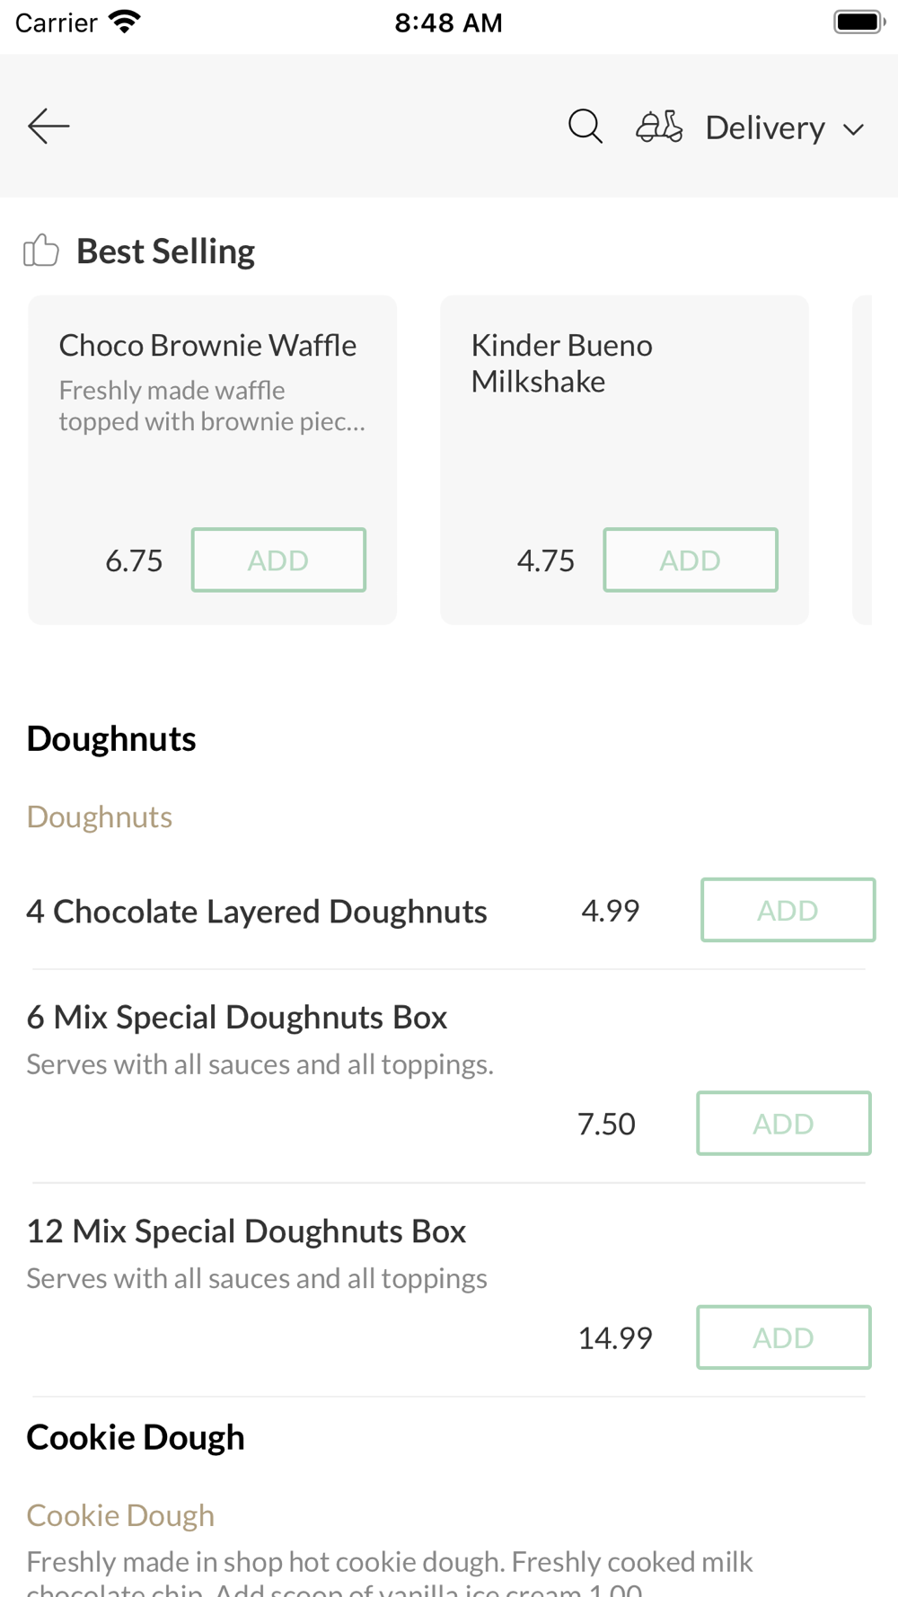Tap the delivery scooter icon

point(659,127)
